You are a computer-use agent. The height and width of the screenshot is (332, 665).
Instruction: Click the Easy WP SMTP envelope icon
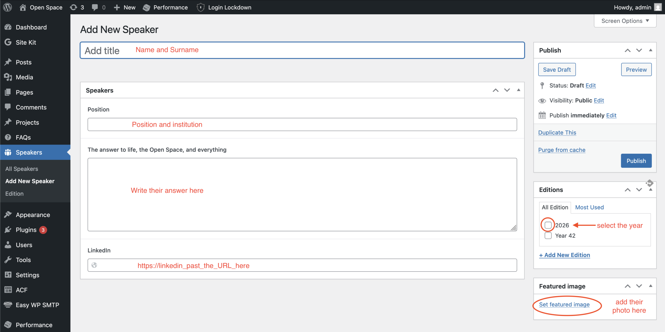tap(8, 305)
